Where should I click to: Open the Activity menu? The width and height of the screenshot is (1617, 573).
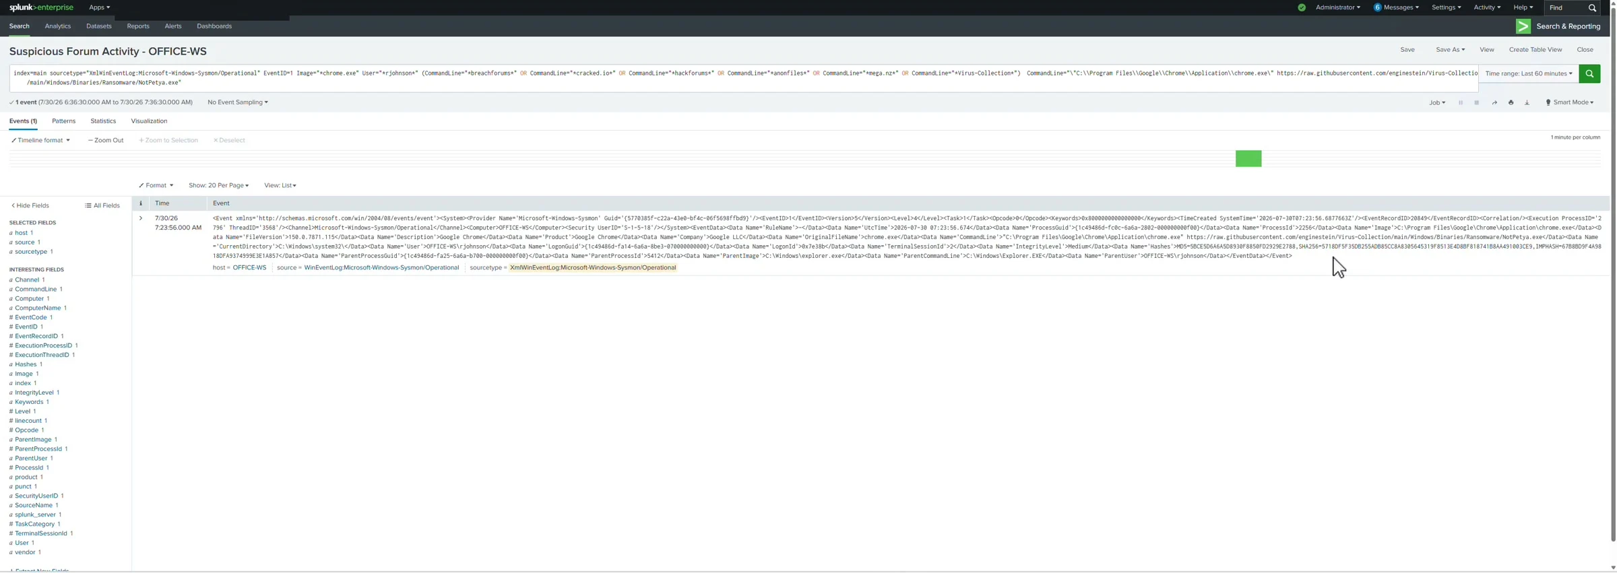(x=1487, y=7)
